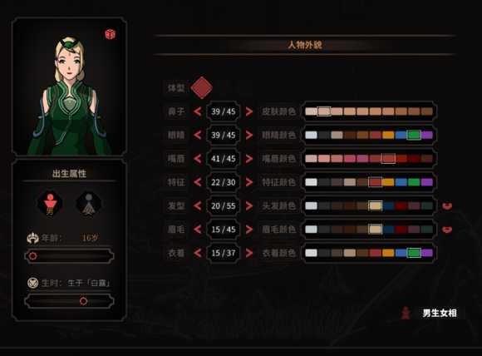
Task: Go to next lips style at 41/45
Action: [x=249, y=159]
